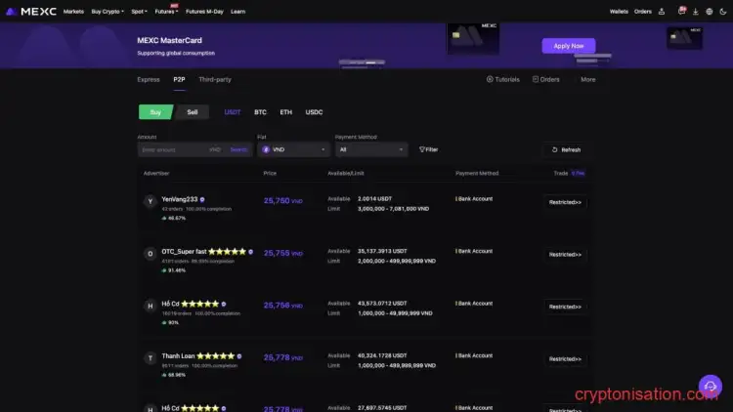Click the 0 Fee label beside Trade
This screenshot has height=412, width=733.
coord(579,174)
